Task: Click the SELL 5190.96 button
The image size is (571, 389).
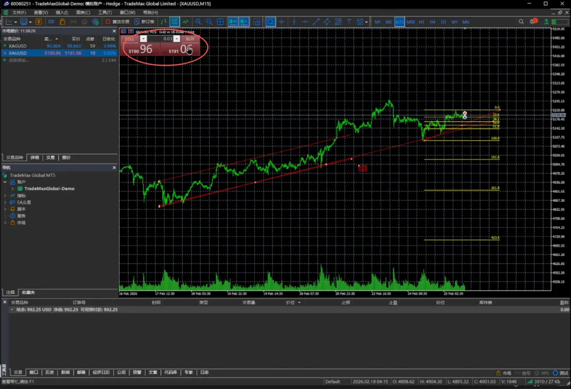Action: [x=141, y=49]
